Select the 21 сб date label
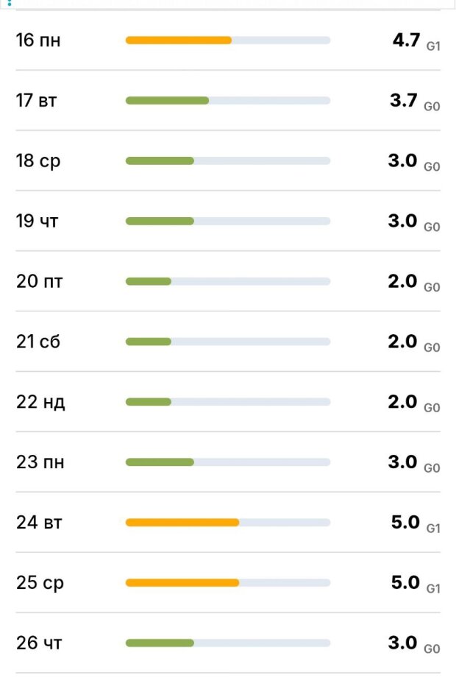The width and height of the screenshot is (456, 678). coord(38,342)
